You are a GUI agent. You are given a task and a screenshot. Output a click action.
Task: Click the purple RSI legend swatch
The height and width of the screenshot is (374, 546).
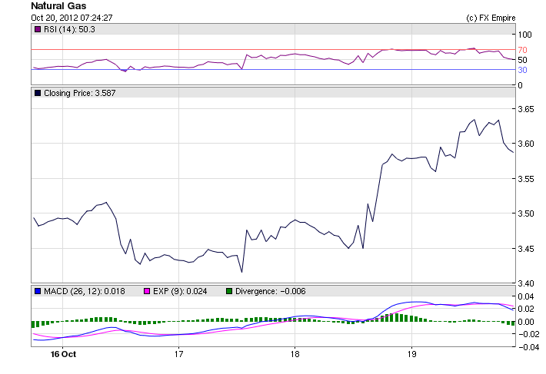37,29
